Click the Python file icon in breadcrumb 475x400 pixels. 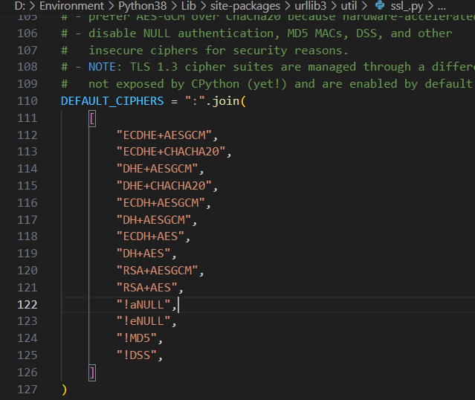point(380,5)
